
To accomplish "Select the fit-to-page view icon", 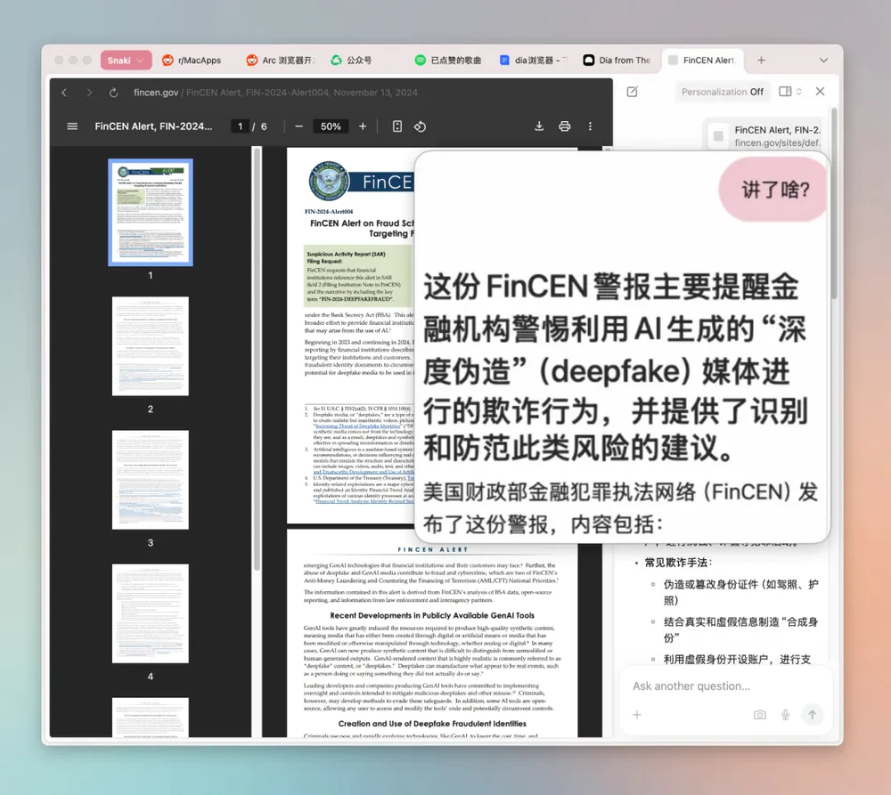I will [x=396, y=126].
